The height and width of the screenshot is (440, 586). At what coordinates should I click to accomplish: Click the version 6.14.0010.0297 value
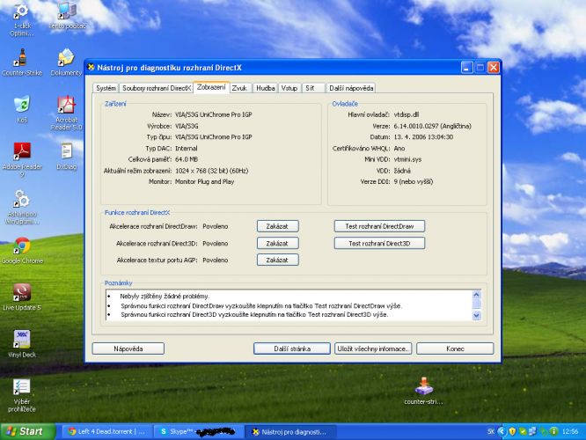(432, 126)
